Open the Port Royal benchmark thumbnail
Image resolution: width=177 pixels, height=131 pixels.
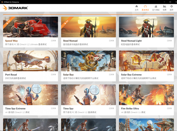(x=31, y=61)
